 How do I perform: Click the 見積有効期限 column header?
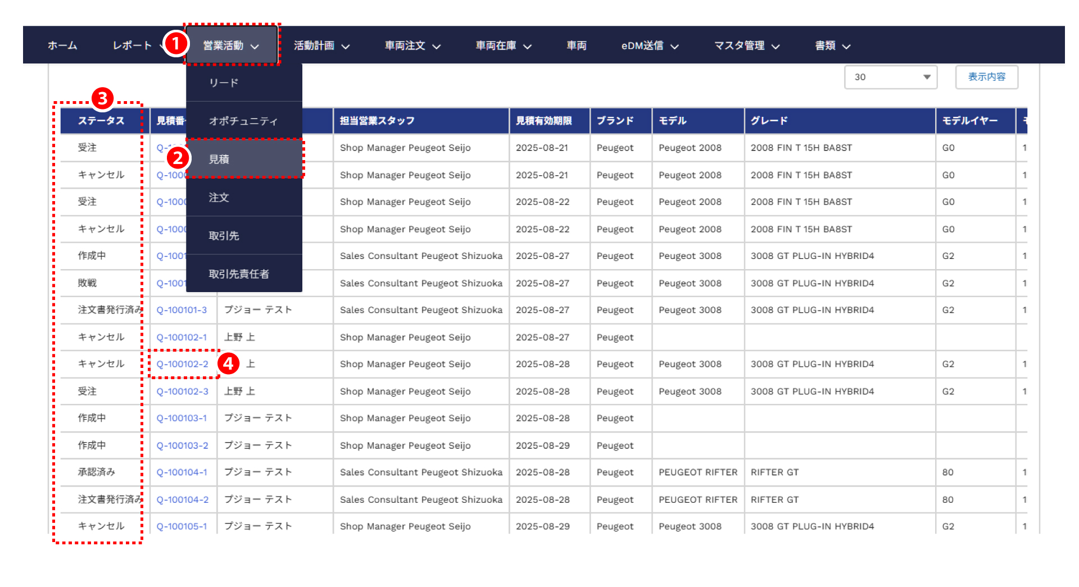tap(543, 121)
